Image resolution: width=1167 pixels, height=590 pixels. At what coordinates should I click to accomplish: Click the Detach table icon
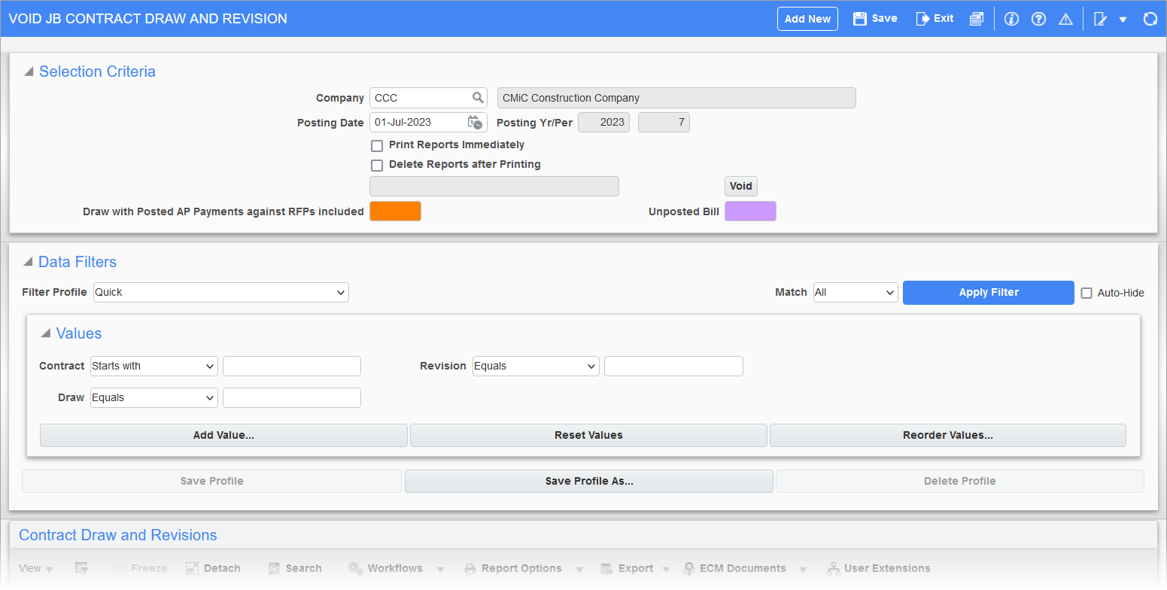192,568
